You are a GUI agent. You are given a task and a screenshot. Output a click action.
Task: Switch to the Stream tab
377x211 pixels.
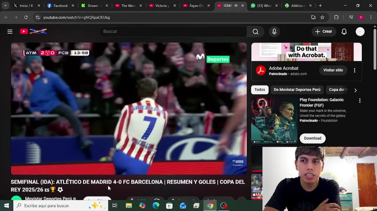tap(95, 6)
